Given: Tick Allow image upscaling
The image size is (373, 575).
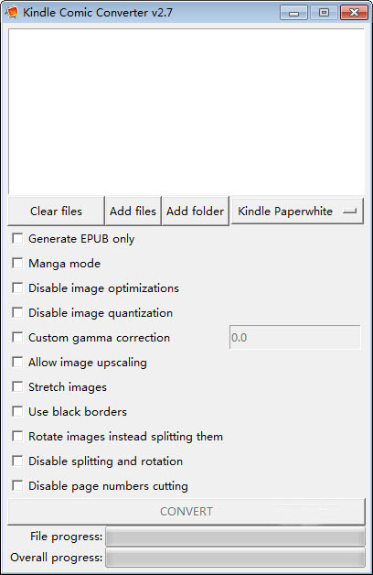Looking at the screenshot, I should tap(17, 362).
